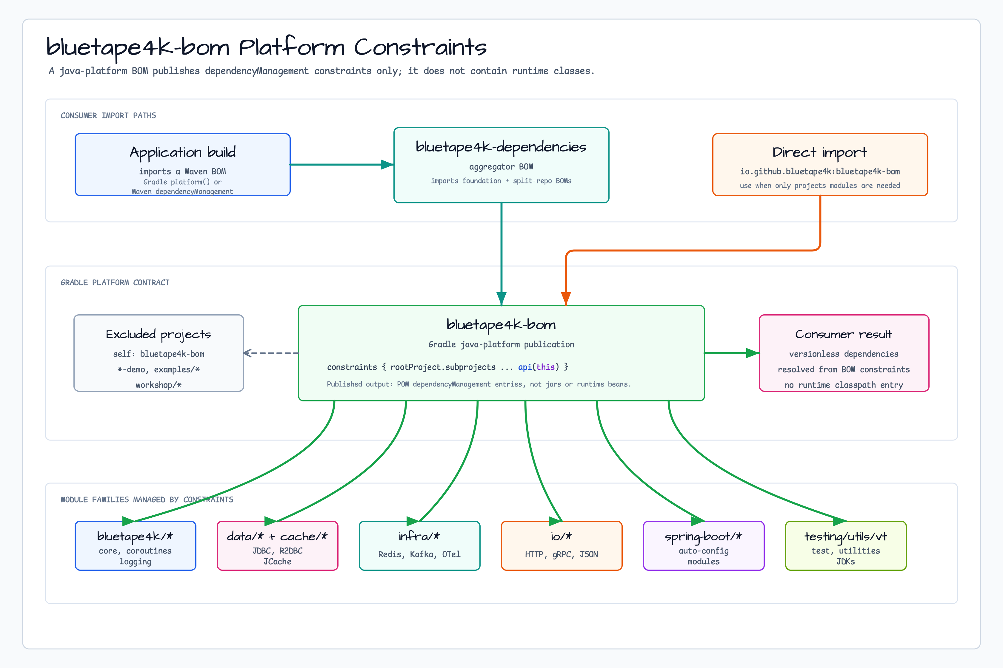Click the '*-demo, examples/*' exclusion entry
The image size is (1003, 668).
159,369
